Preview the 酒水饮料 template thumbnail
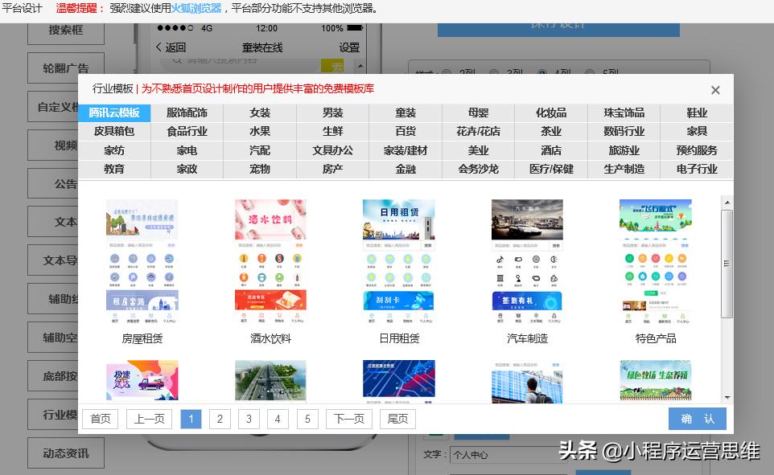 pos(270,257)
